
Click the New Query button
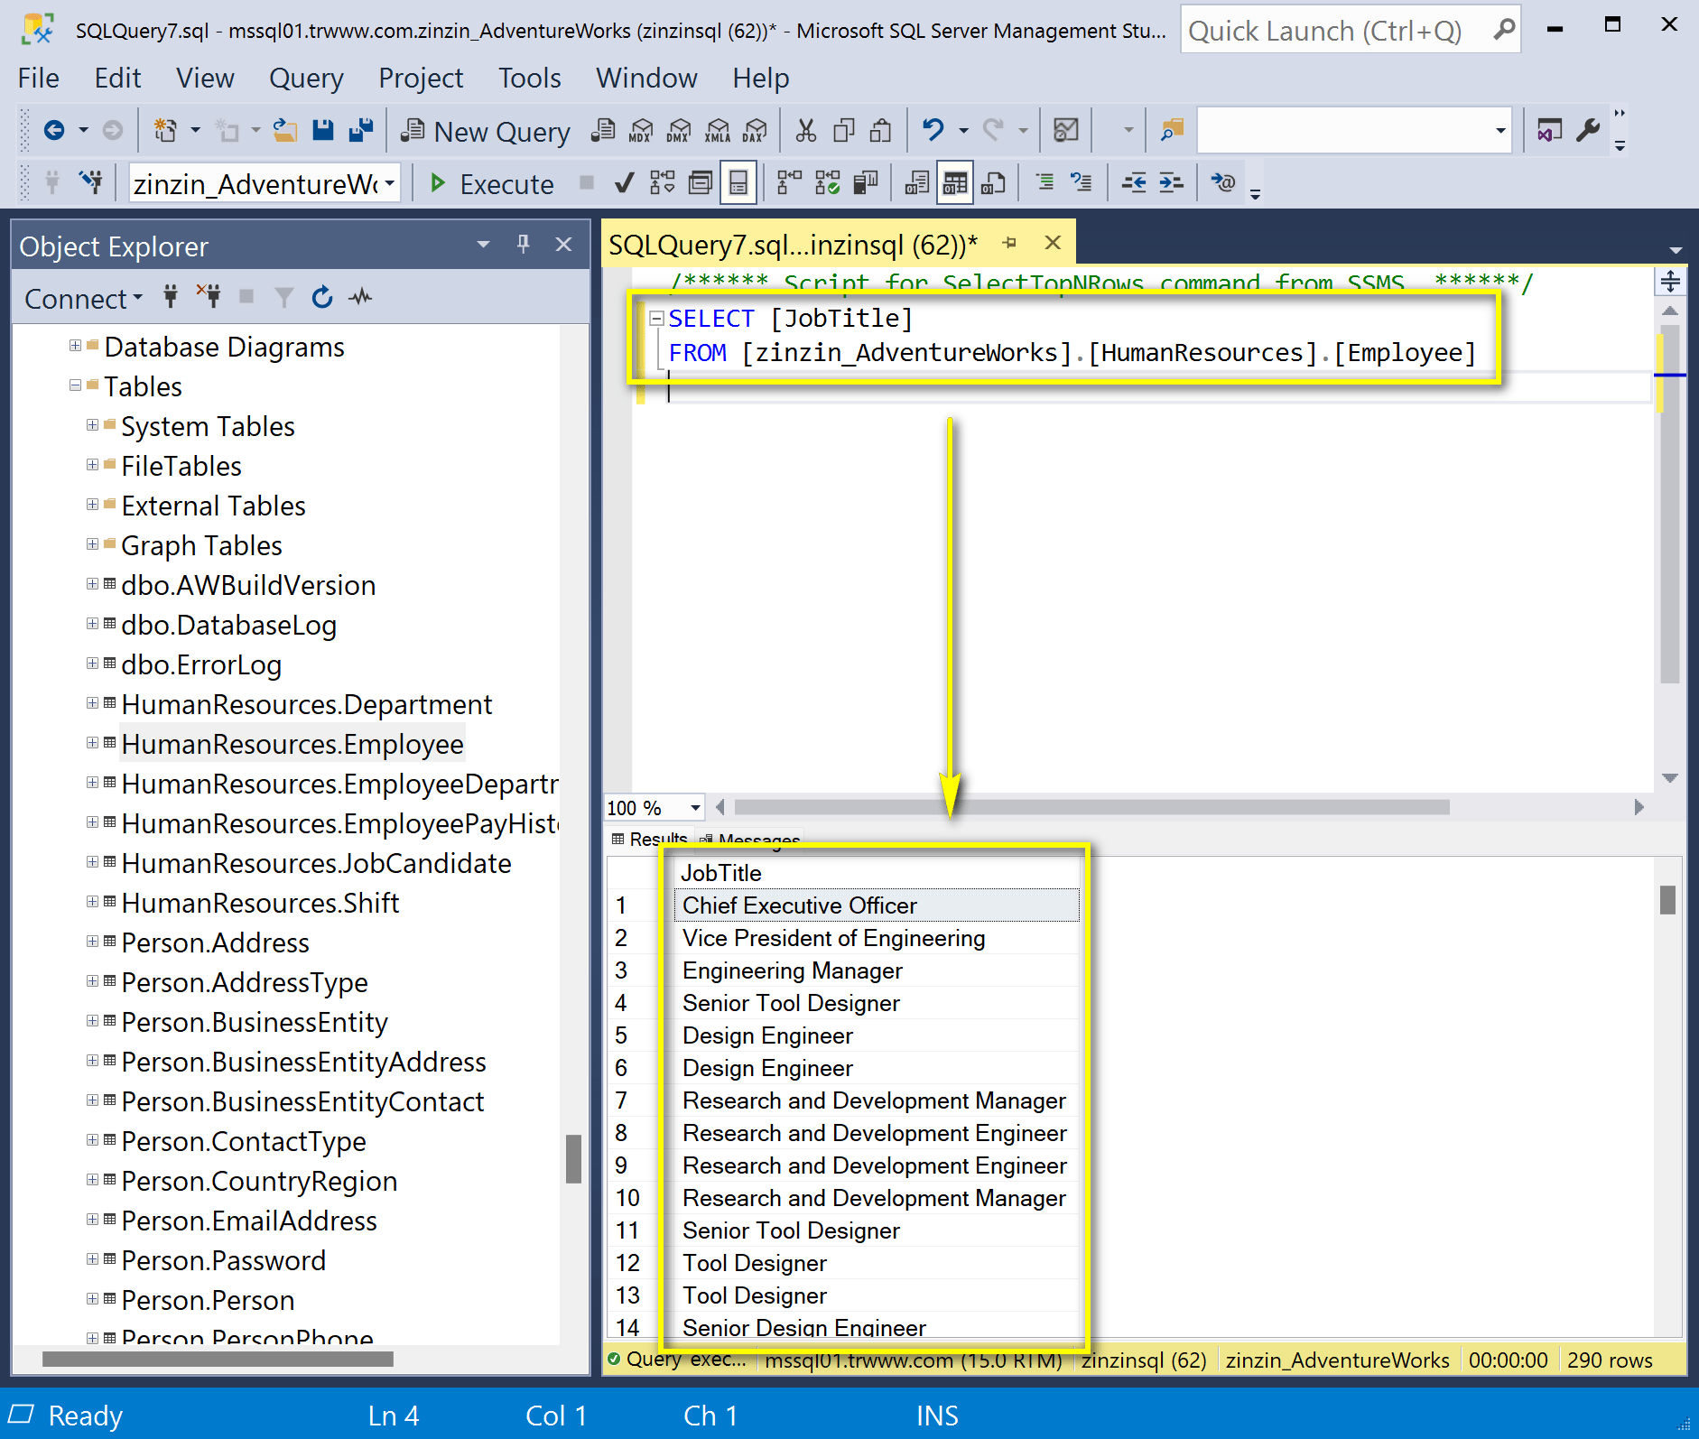[x=486, y=132]
